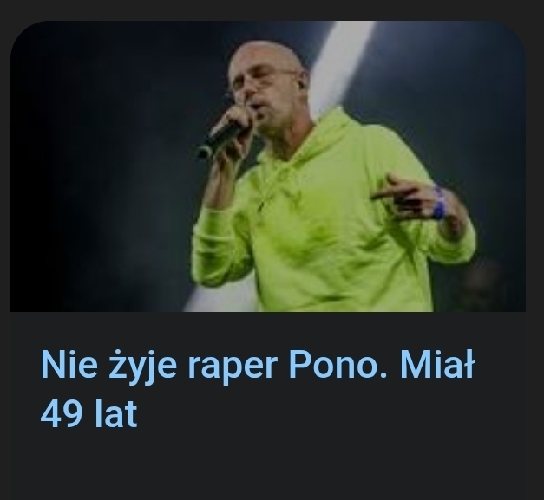Tap the blue wristband in the photo
The image size is (544, 500).
tap(439, 205)
